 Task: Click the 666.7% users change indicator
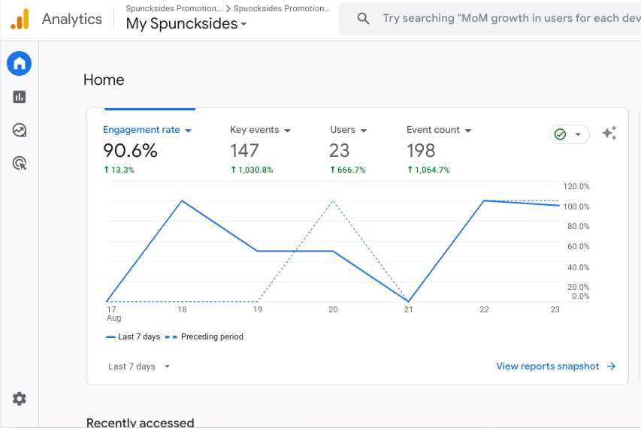[348, 170]
